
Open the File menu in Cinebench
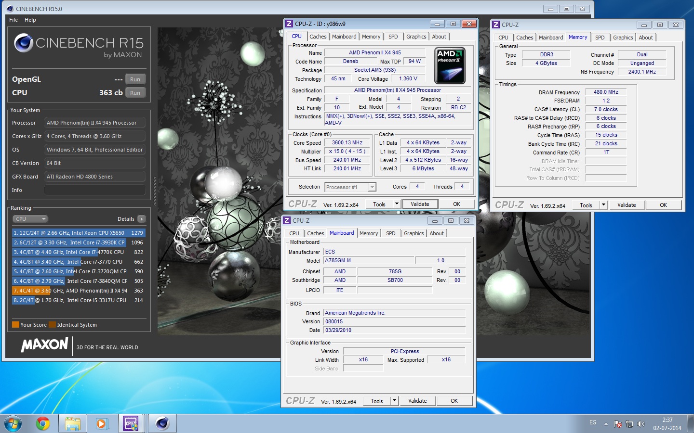coord(13,20)
